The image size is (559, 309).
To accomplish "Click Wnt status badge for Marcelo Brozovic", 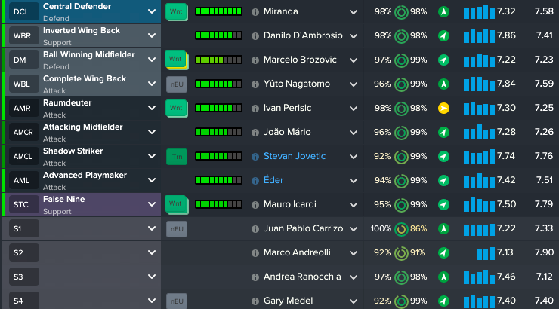I will 176,60.
